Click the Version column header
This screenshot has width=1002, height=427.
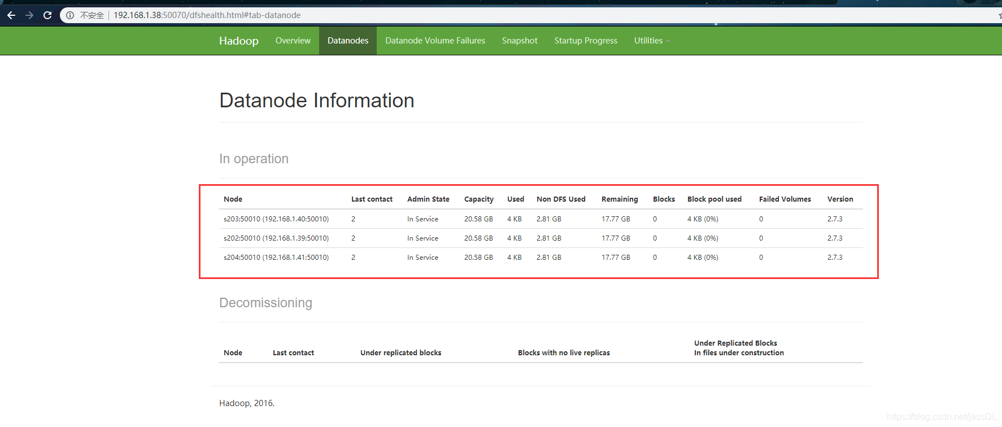[x=840, y=199]
